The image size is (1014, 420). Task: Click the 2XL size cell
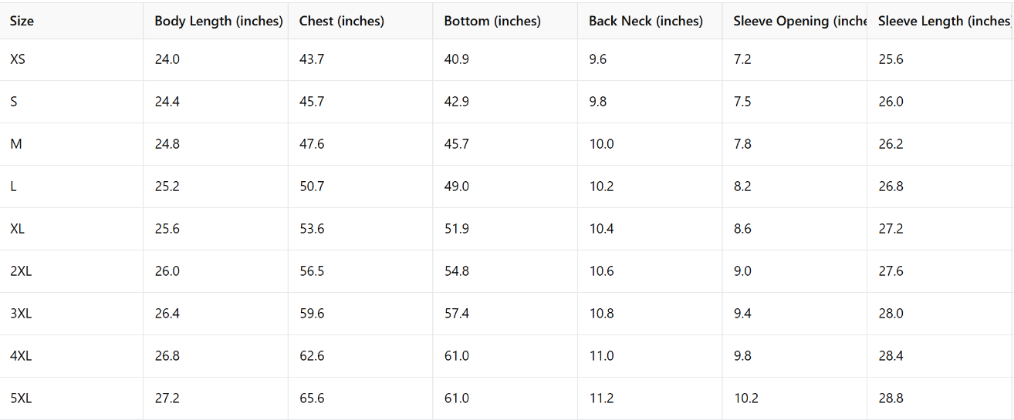[21, 271]
